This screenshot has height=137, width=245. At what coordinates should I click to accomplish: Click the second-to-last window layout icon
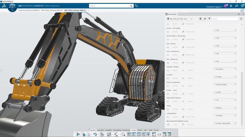[x=164, y=134]
